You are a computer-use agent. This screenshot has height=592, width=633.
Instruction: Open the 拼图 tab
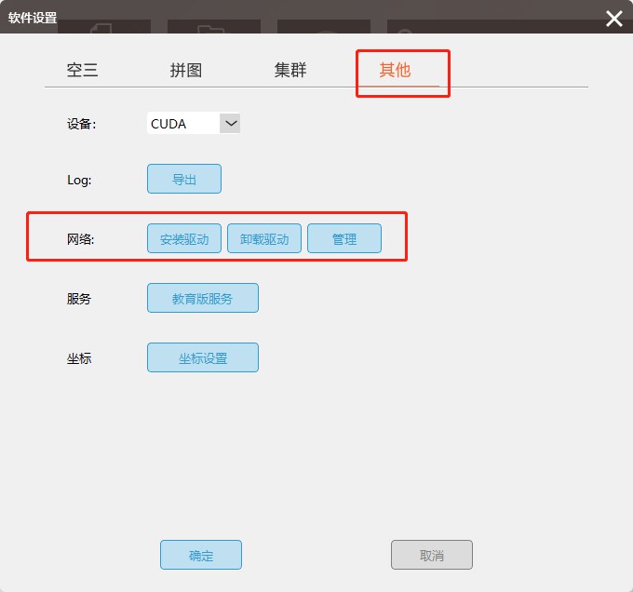[186, 70]
